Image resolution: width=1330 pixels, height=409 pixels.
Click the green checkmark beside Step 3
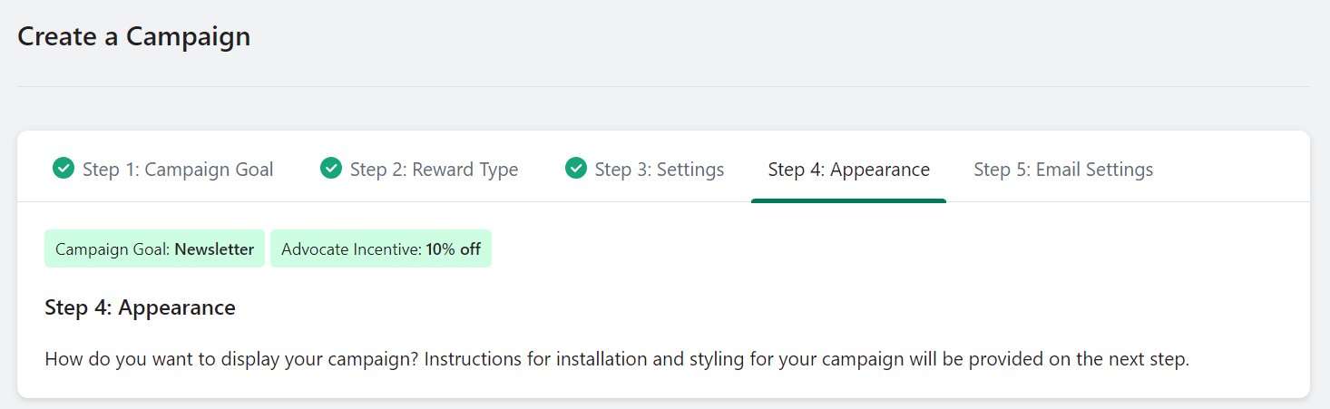(576, 169)
